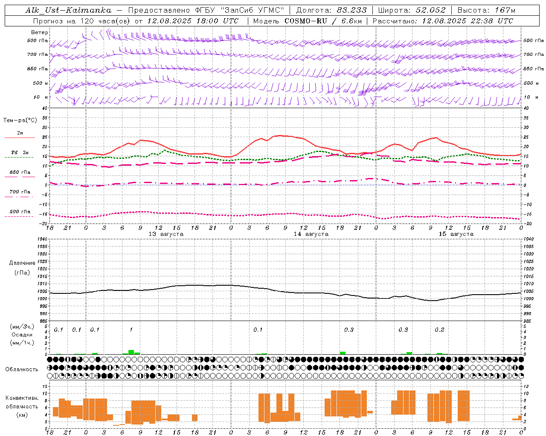Click the '13 августа' date label
Image resolution: width=546 pixels, height=436 pixels.
click(166, 234)
